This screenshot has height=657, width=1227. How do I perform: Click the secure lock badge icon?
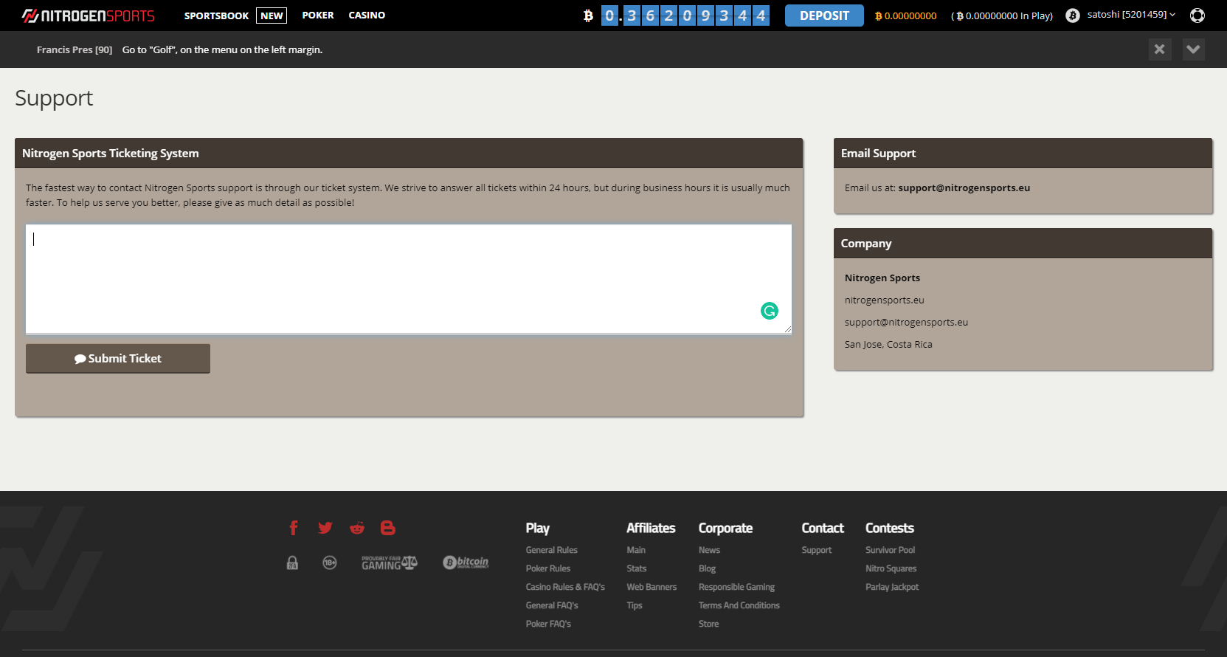(x=292, y=563)
